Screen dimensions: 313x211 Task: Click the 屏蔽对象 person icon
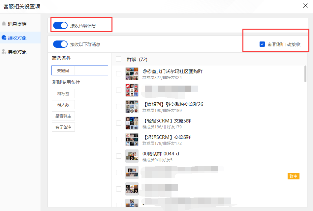[x=4, y=52]
